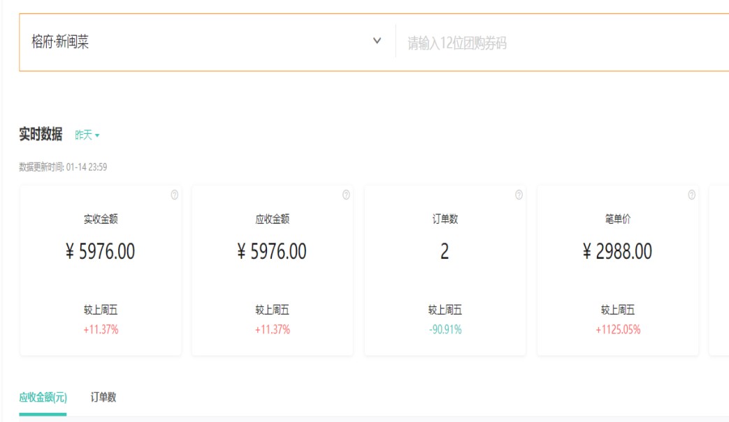
Task: Click the 12位团购券码 input field
Action: pyautogui.click(x=559, y=43)
